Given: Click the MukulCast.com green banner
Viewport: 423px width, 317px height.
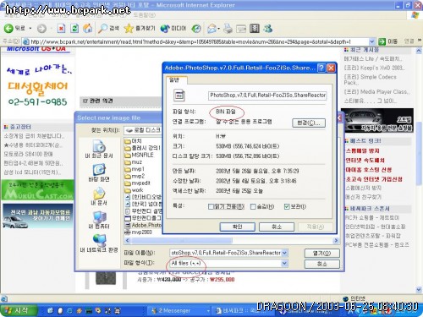Looking at the screenshot, I should click(37, 190).
